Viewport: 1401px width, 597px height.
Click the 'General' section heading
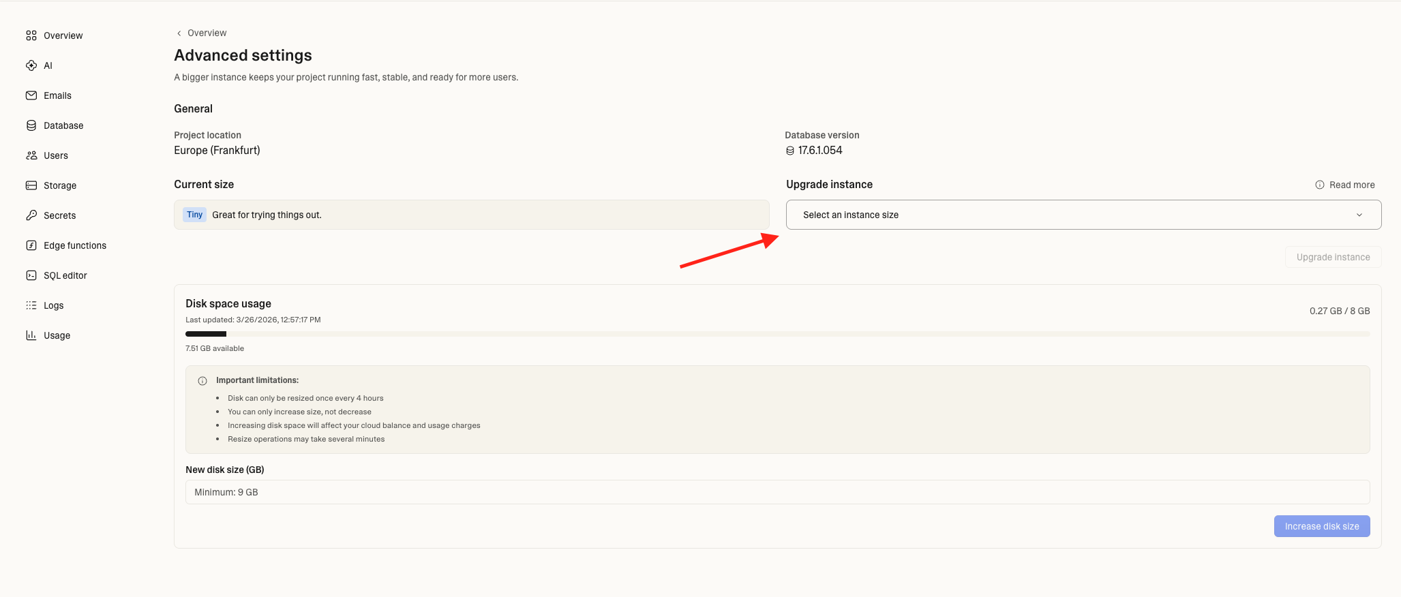tap(193, 108)
